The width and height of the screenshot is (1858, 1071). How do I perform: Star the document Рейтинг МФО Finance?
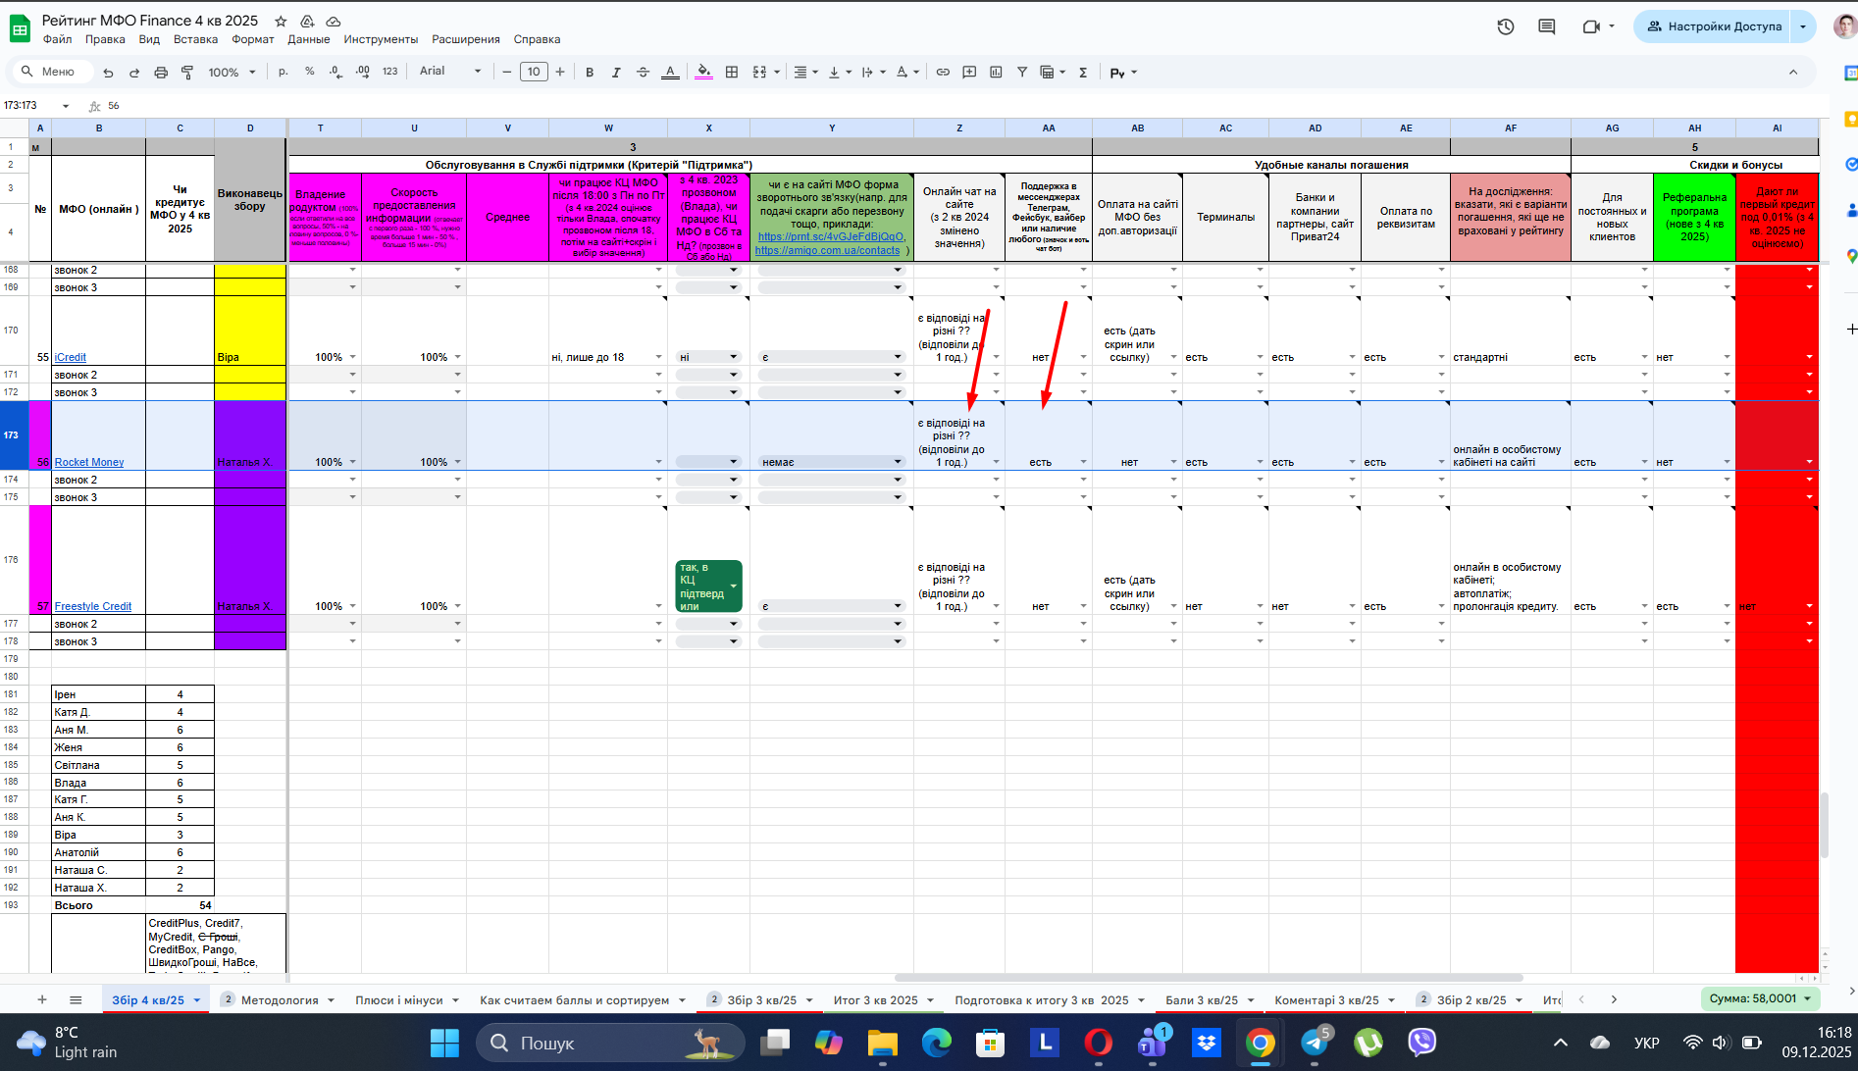point(281,21)
